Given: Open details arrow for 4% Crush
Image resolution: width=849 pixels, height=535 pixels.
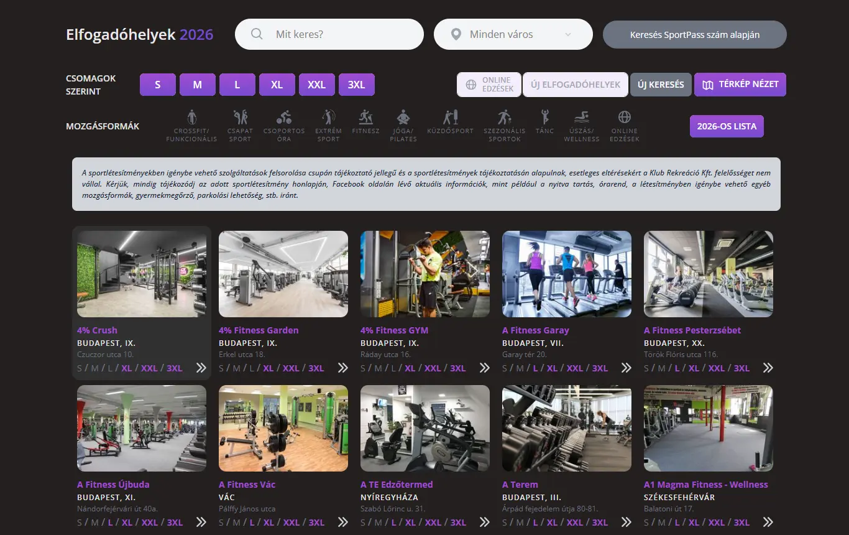Looking at the screenshot, I should pyautogui.click(x=201, y=368).
